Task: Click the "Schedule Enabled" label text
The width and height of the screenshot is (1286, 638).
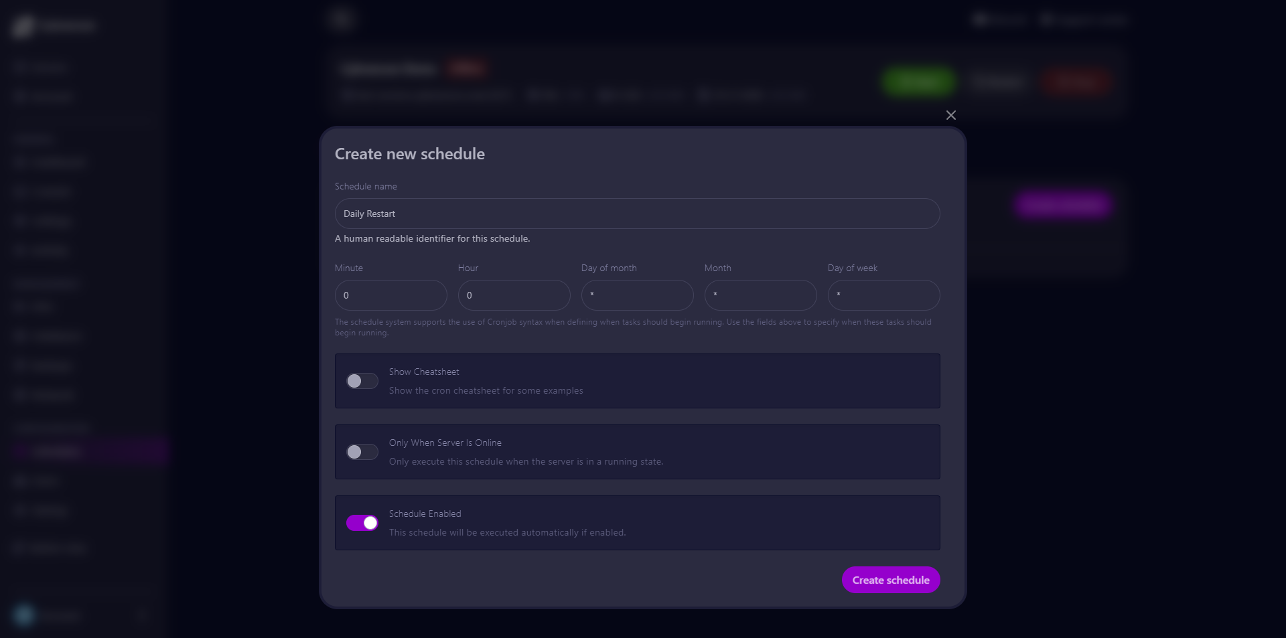Action: point(425,513)
